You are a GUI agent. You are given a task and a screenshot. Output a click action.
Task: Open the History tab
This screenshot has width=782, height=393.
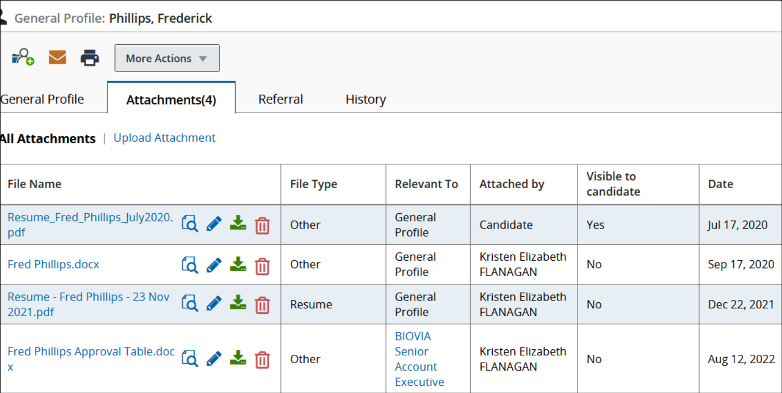(365, 99)
